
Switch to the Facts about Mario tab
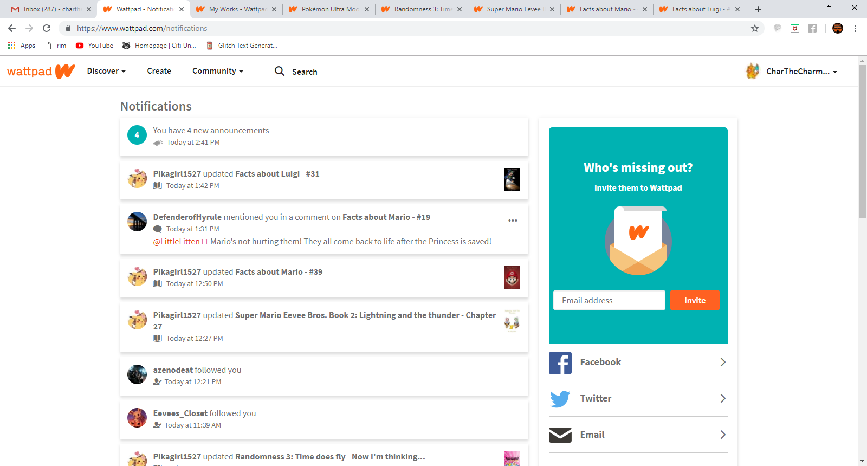[605, 9]
